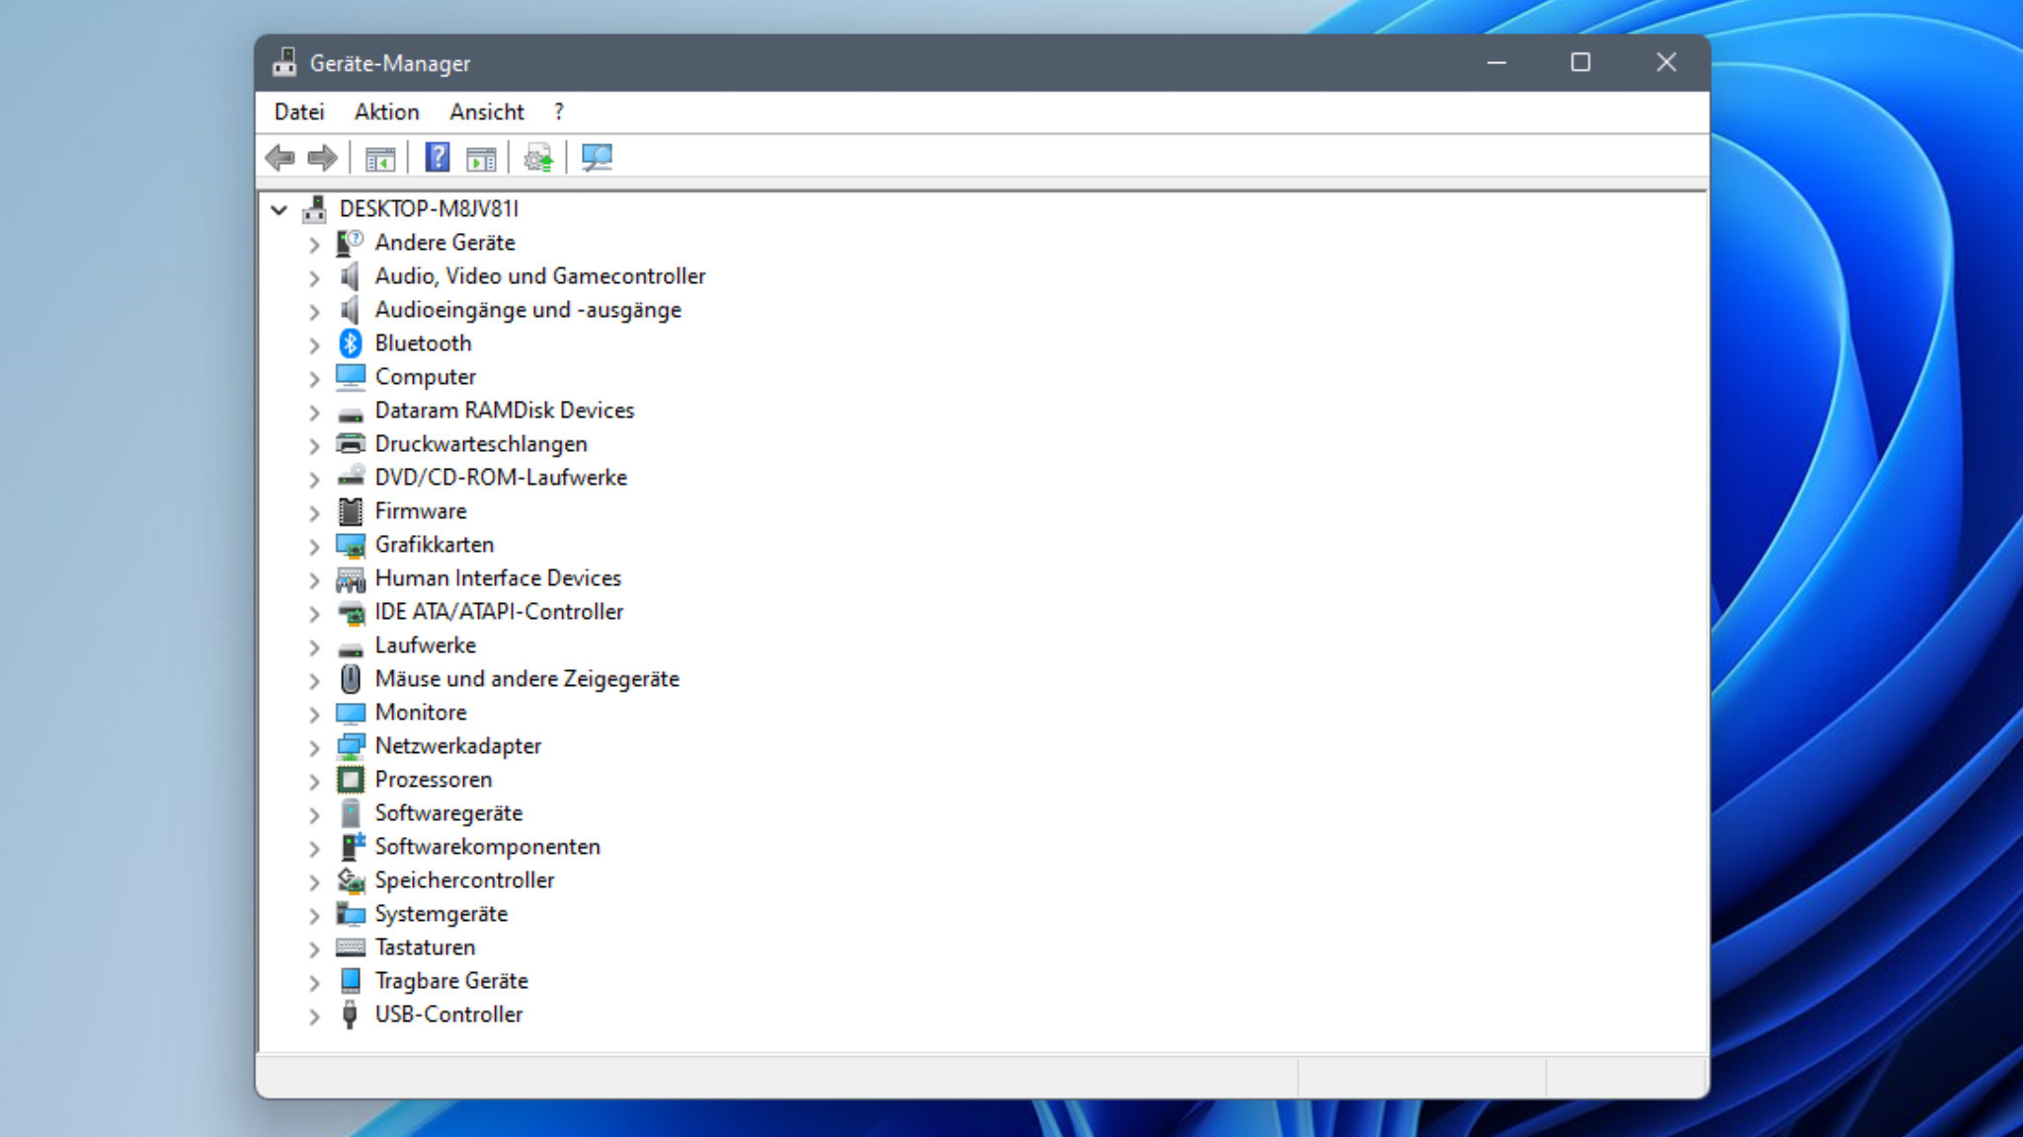Toggle the Prozessoren category open

312,781
